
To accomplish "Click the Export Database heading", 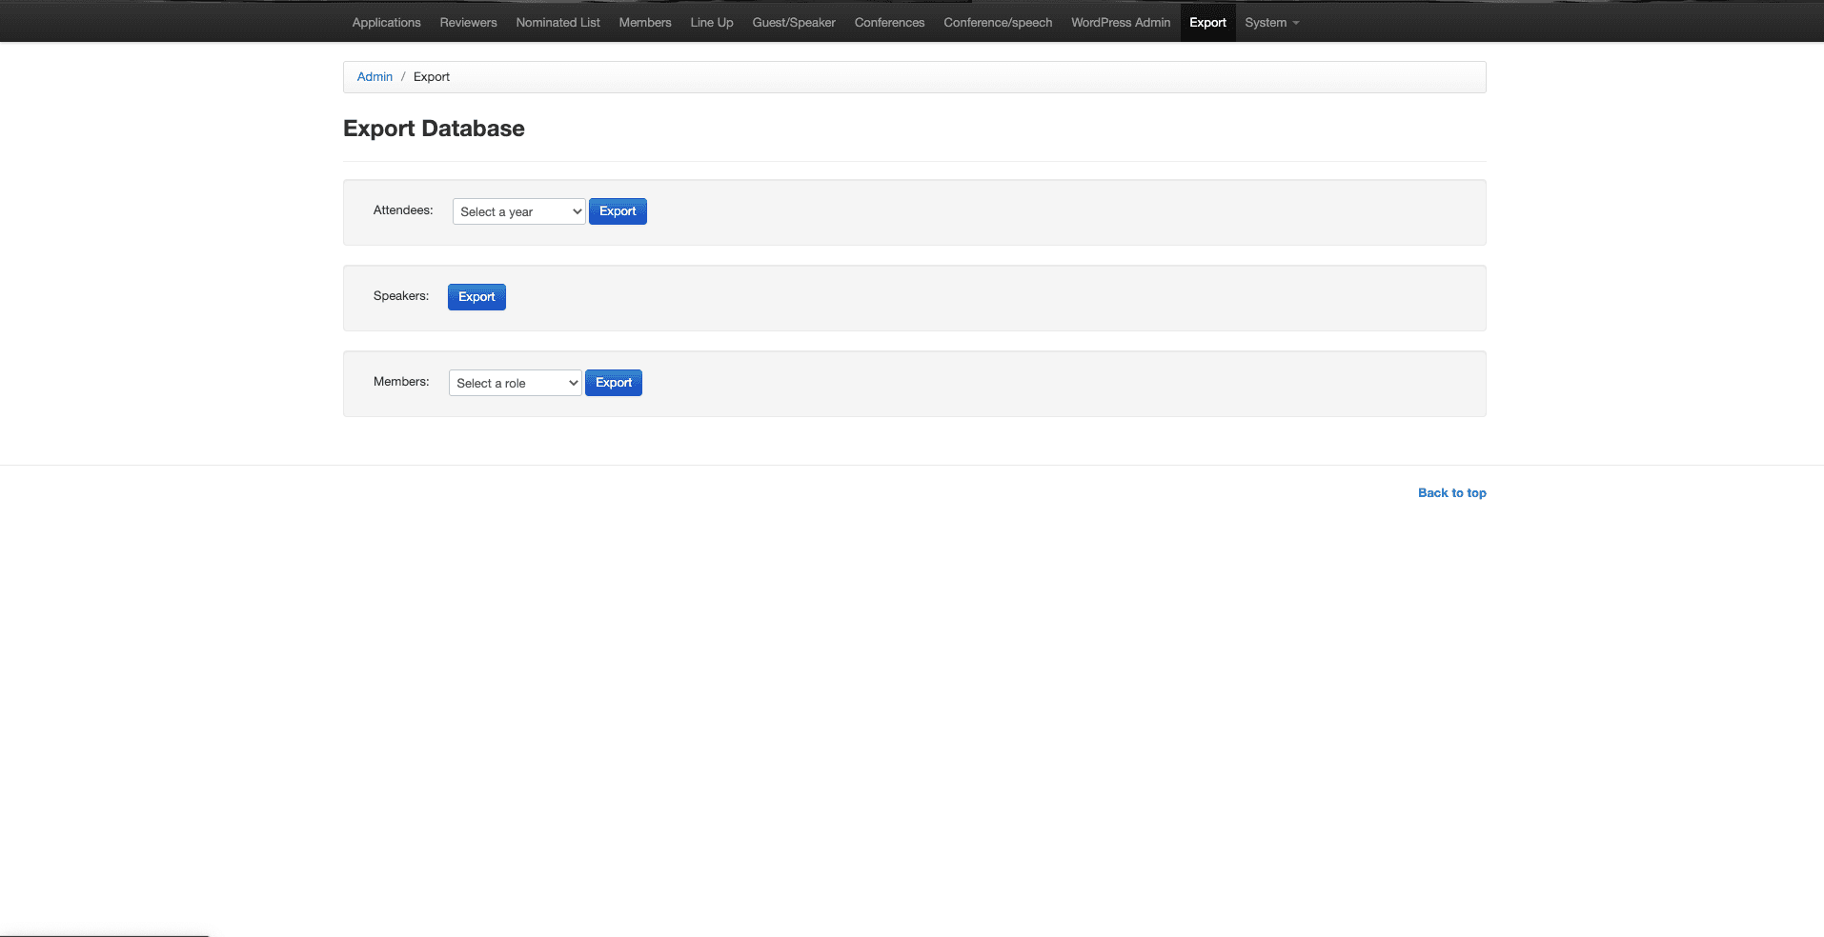I will point(434,129).
